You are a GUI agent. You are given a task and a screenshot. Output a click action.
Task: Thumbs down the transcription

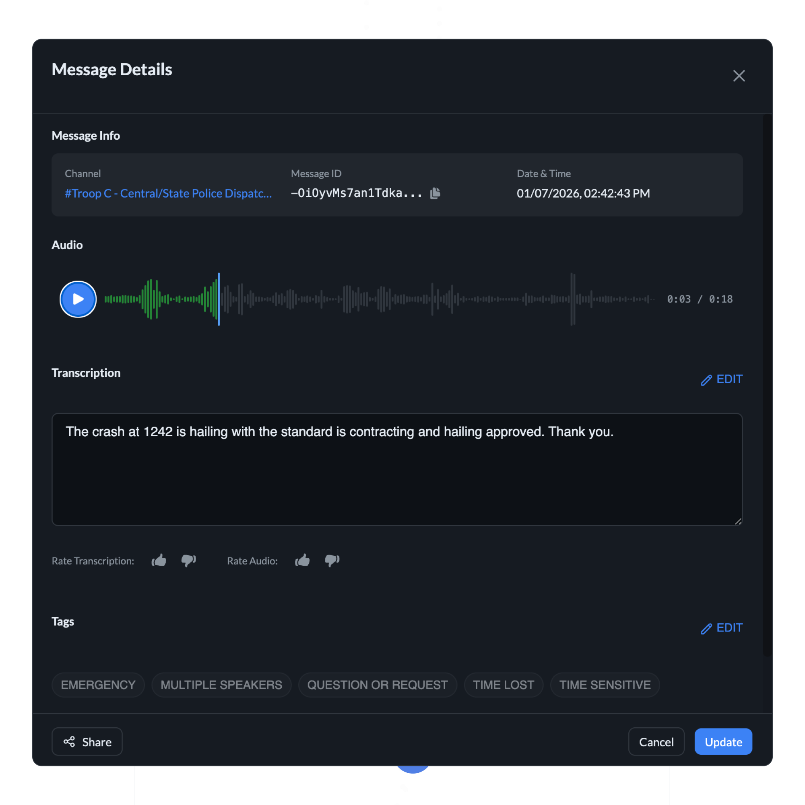188,560
